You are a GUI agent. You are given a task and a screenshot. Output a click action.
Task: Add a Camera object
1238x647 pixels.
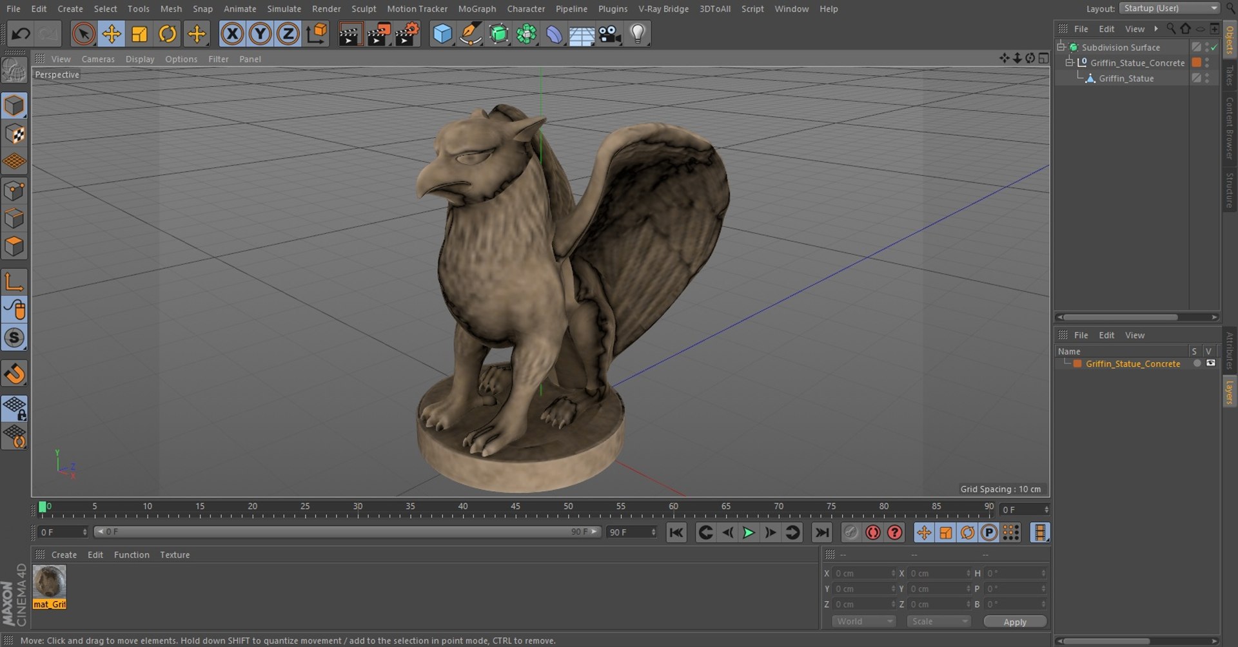(x=609, y=34)
